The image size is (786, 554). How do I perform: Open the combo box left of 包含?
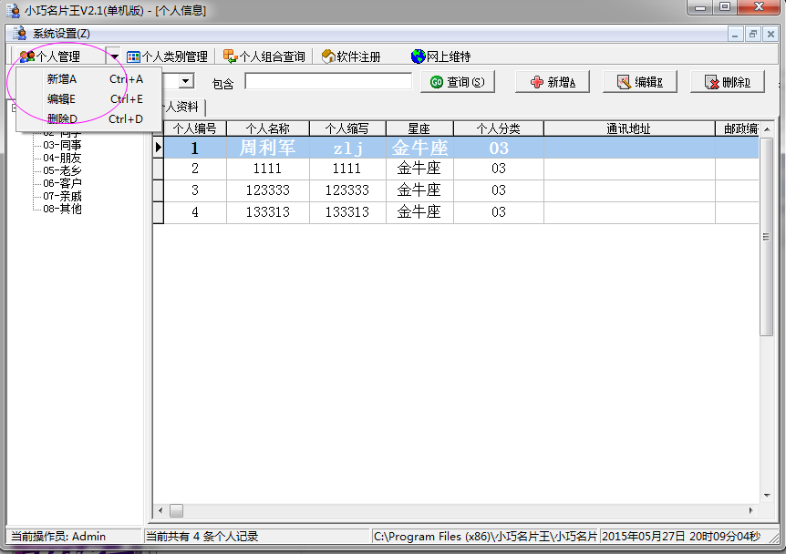[186, 82]
